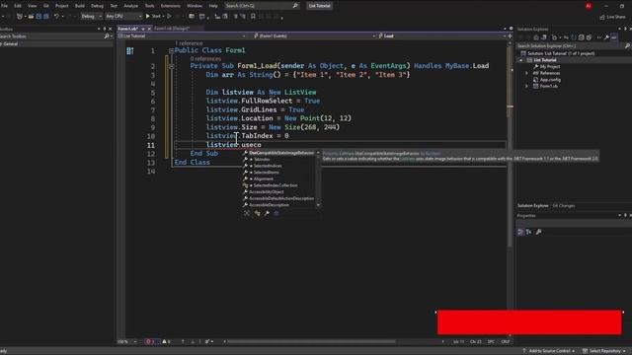Click the Properties panel alphabetical sort icon
The height and width of the screenshot is (355, 632).
pyautogui.click(x=529, y=232)
